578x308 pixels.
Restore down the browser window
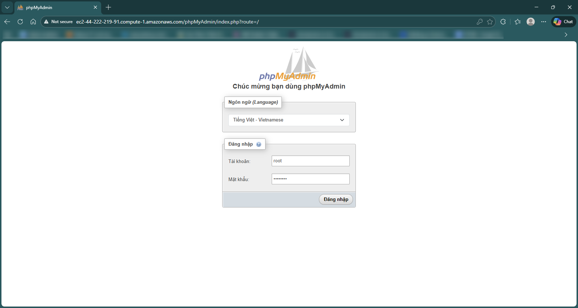pyautogui.click(x=553, y=7)
